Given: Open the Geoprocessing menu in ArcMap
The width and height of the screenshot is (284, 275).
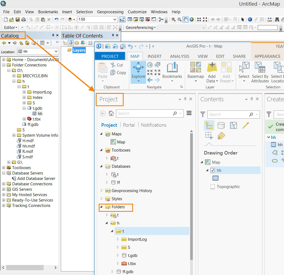Looking at the screenshot, I should [x=110, y=12].
